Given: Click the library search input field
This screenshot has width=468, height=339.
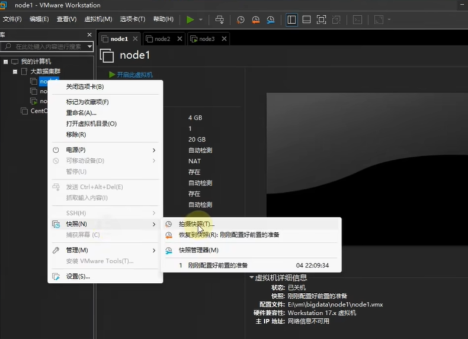Looking at the screenshot, I should (x=47, y=47).
